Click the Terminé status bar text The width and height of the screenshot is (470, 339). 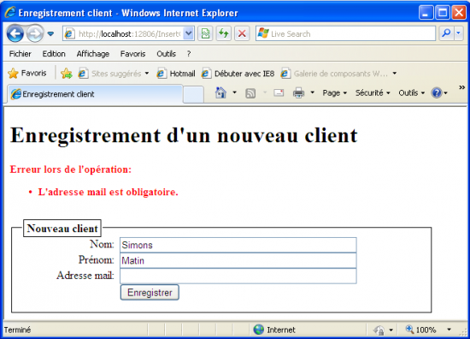tap(17, 330)
